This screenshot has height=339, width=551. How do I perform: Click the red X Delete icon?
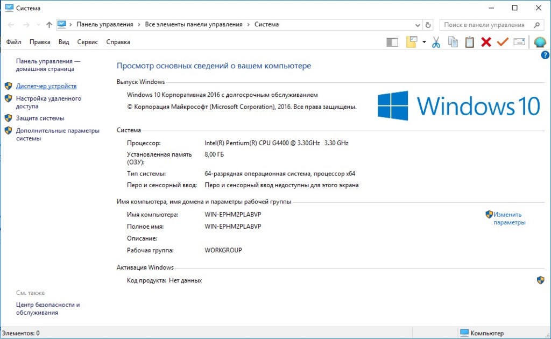(486, 42)
